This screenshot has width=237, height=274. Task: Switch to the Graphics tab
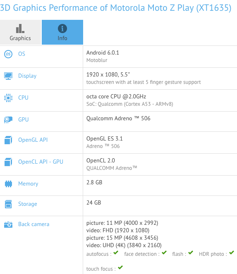click(x=20, y=32)
